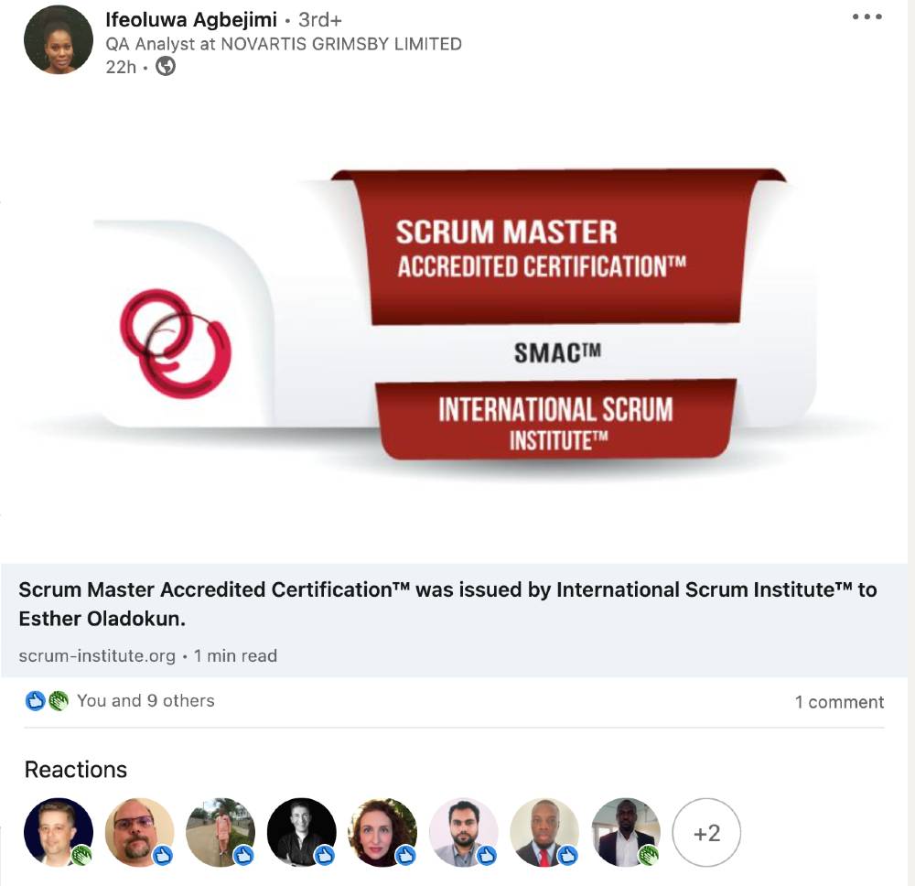Open the 1 comment link
Screen dimensions: 915x886
(x=839, y=701)
